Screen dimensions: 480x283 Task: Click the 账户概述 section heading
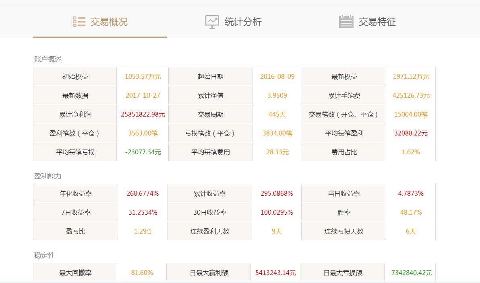(48, 59)
